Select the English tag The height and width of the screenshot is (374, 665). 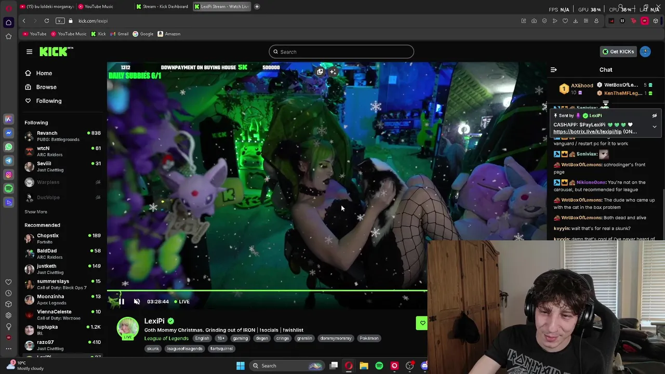202,338
